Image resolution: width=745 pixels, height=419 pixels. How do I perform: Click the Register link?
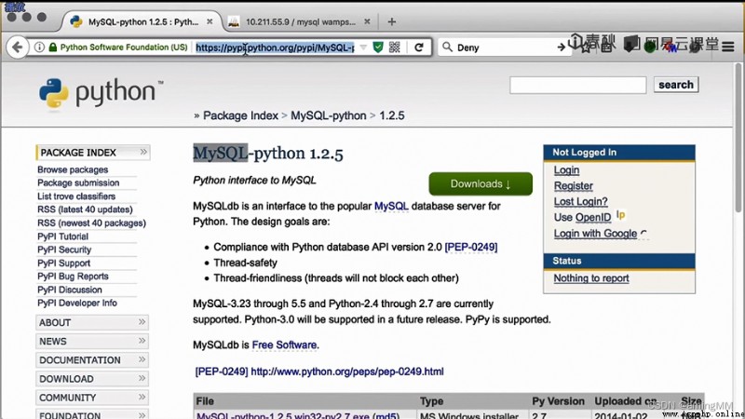[573, 185]
